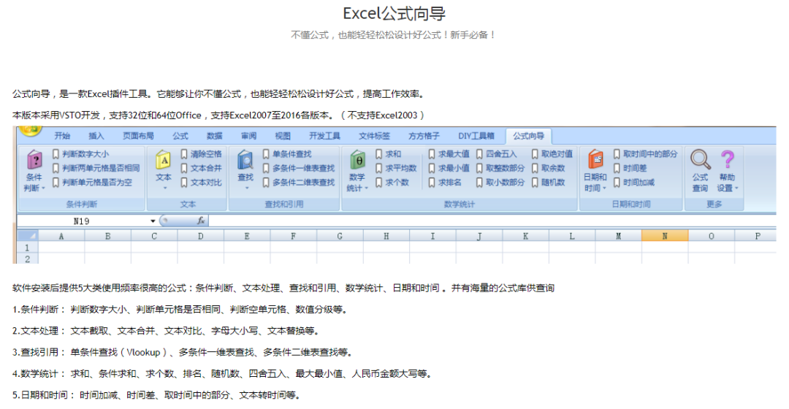Open the 视图 ribbon tab
Screen dimensions: 789x409
click(x=283, y=136)
